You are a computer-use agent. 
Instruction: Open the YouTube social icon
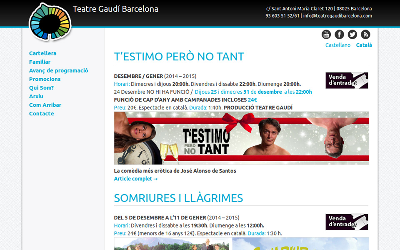[326, 35]
